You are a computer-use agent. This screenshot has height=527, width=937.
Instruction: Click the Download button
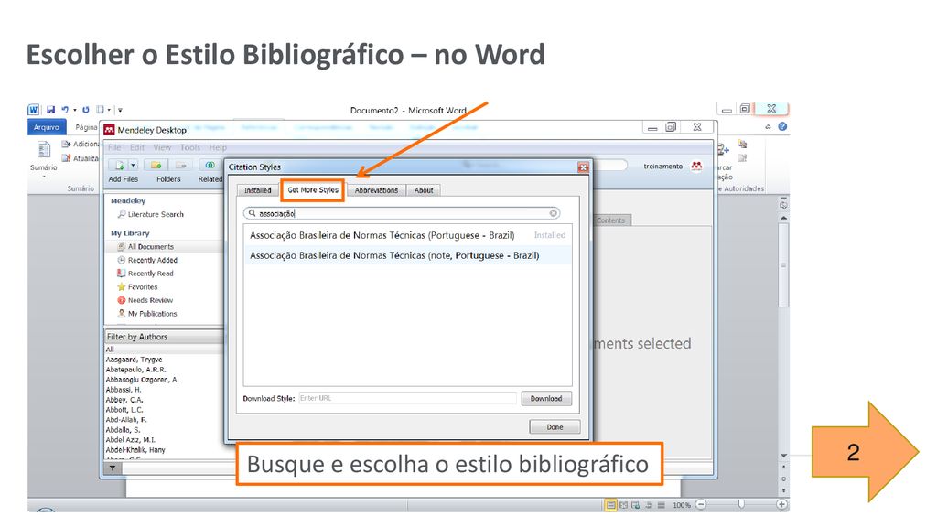pos(546,399)
